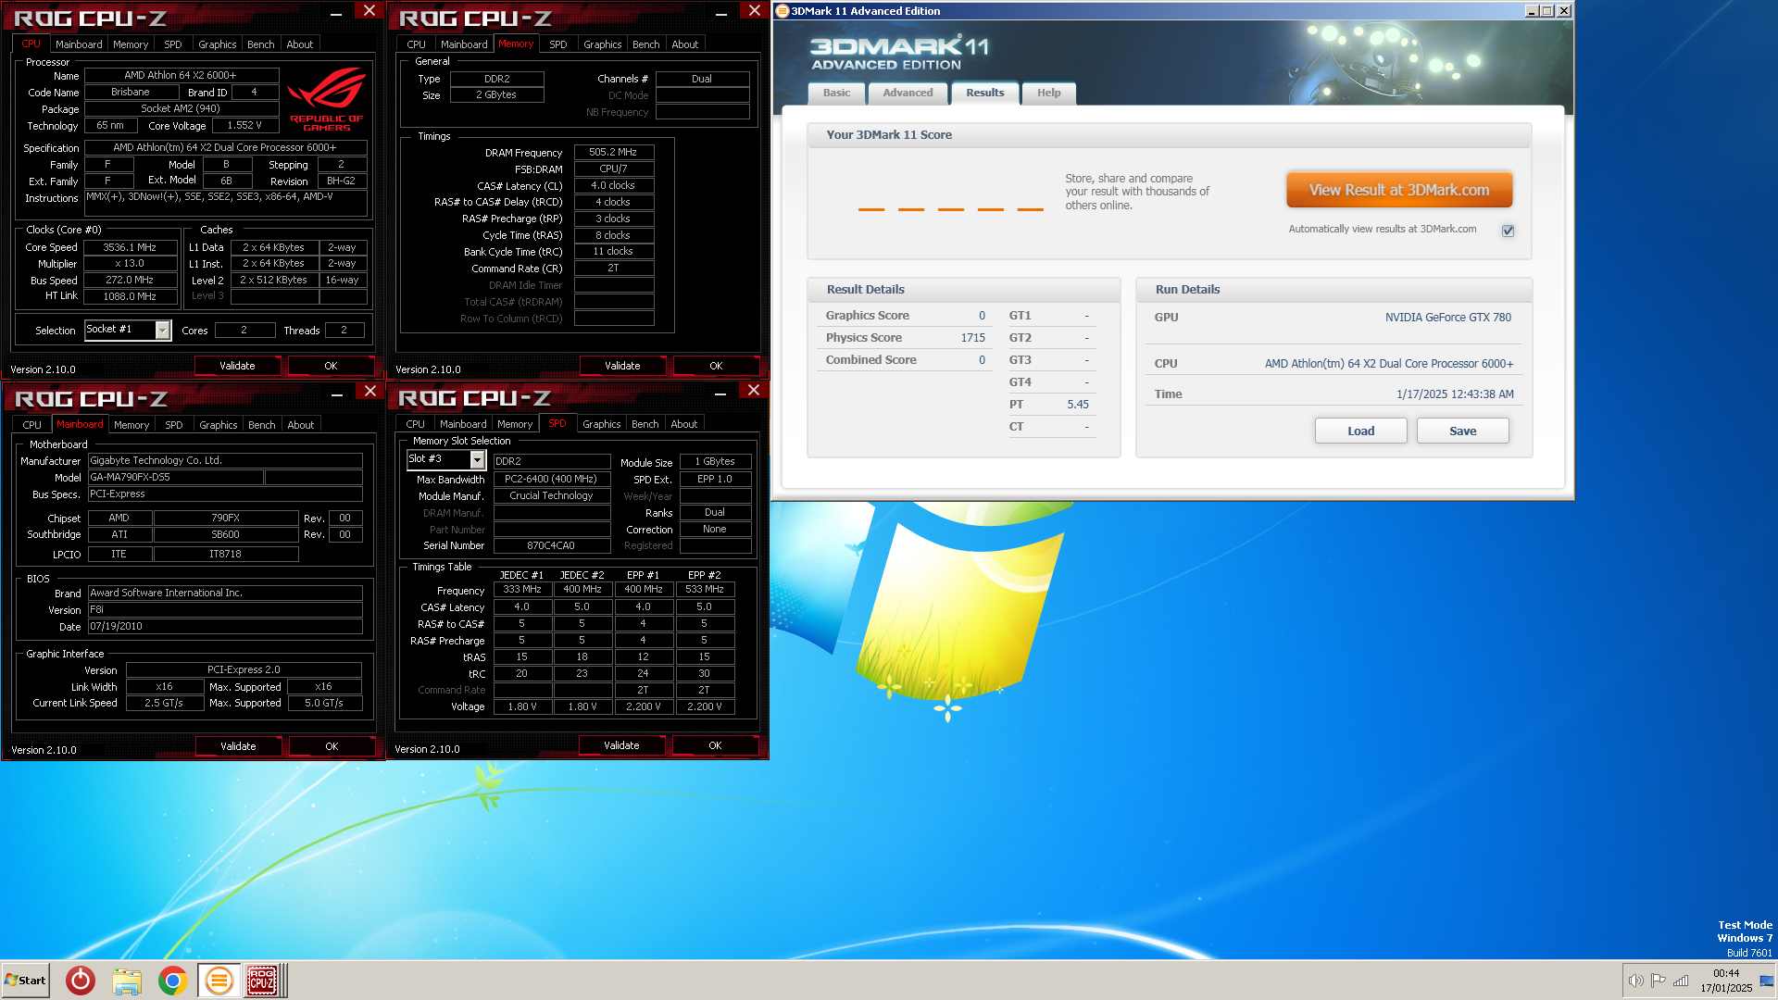Open the red power icon in taskbar
The height and width of the screenshot is (1000, 1778).
pyautogui.click(x=81, y=980)
